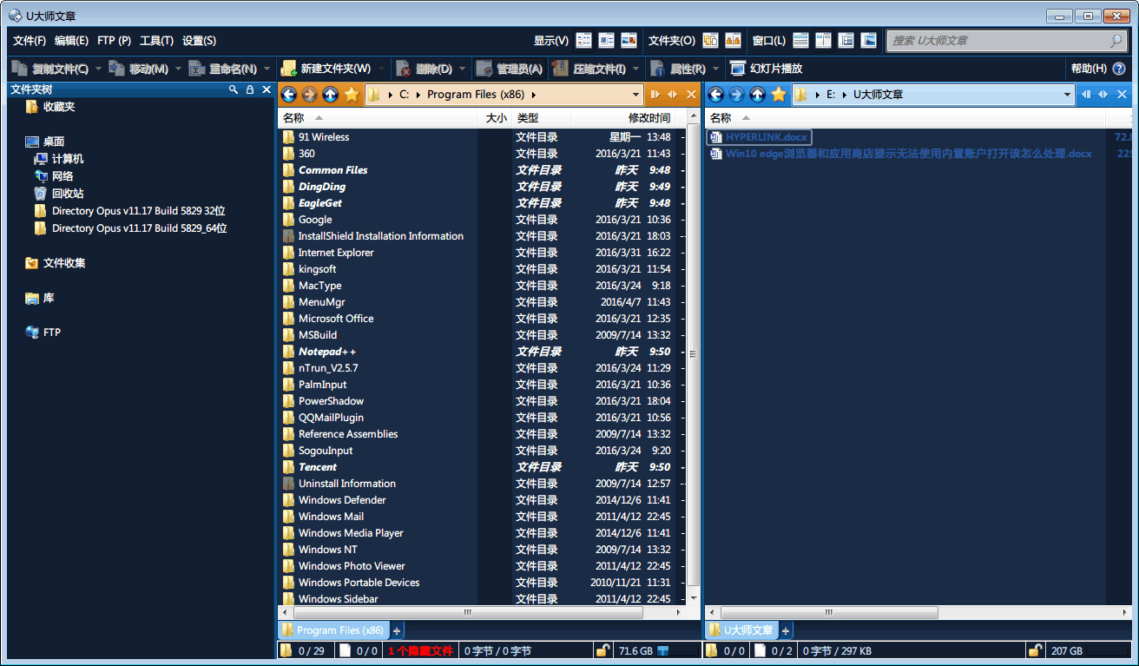Toggle dual vertical pane layout icon

pyautogui.click(x=823, y=40)
